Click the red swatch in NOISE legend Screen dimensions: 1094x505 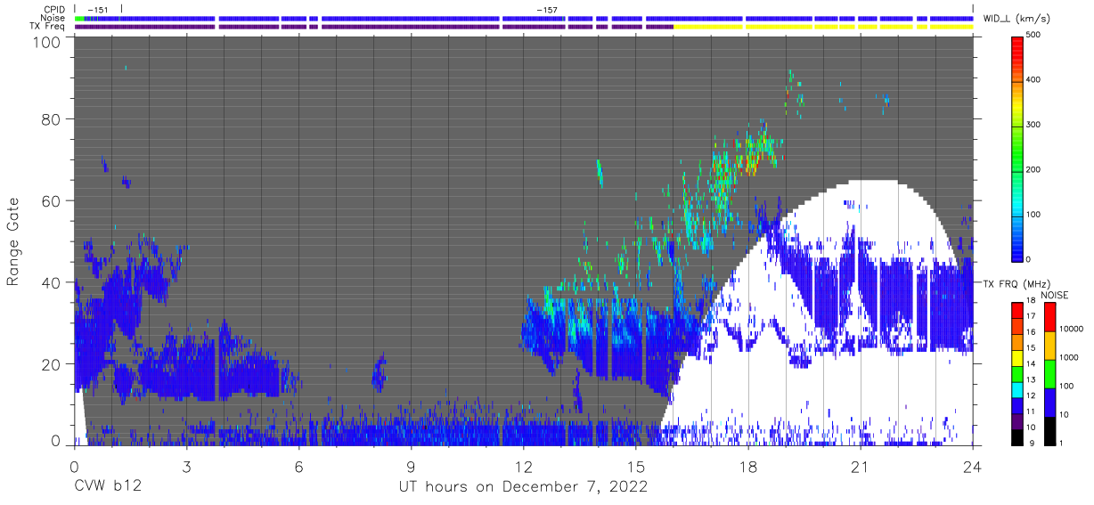point(1049,317)
